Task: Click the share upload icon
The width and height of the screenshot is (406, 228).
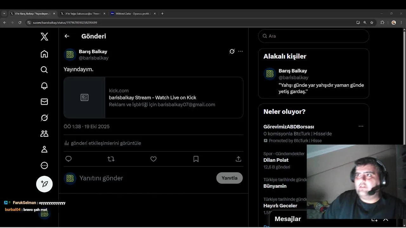Action: coord(239,159)
